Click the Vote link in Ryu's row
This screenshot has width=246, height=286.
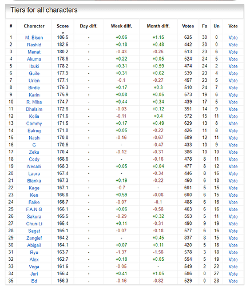click(x=233, y=252)
